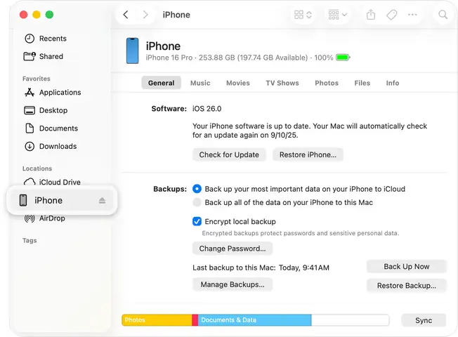458x337 pixels.
Task: Open Documents in the sidebar
Action: pos(51,128)
